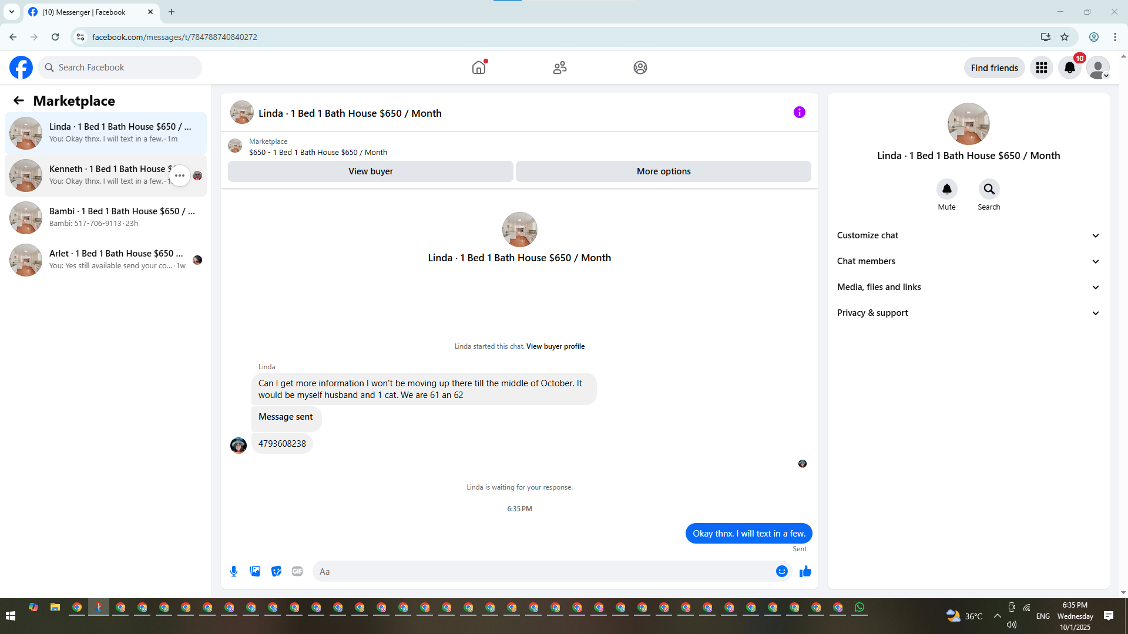Screen dimensions: 1128x634
Task: Open the Bambi conversation
Action: pos(106,218)
